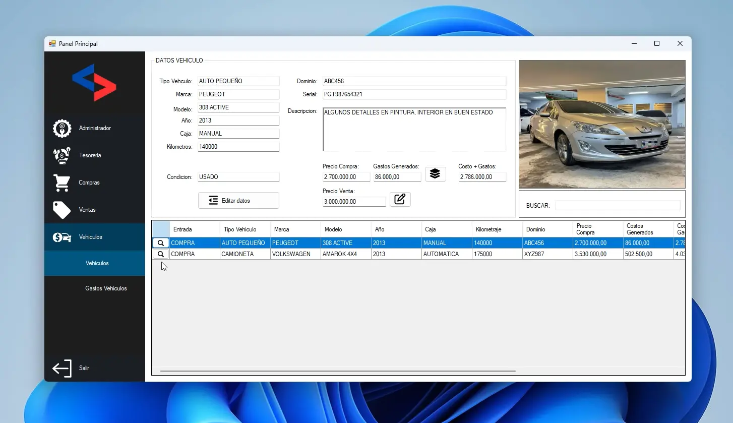
Task: Click the Administrador gear icon
Action: 62,129
